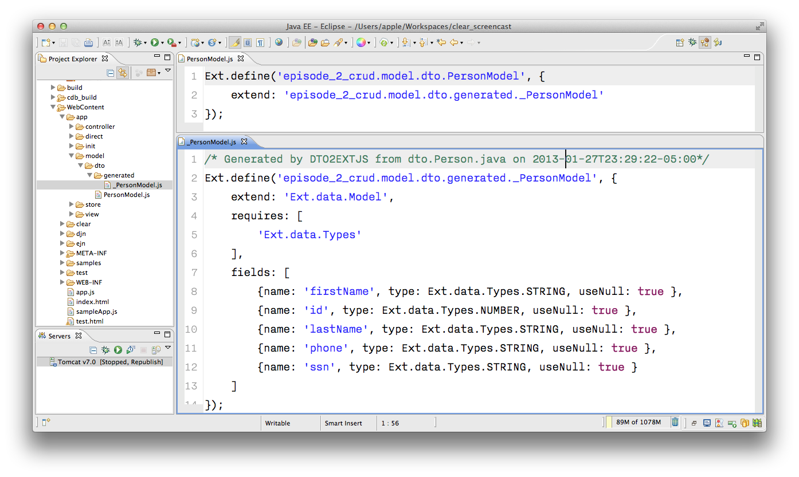Viewport: 799px width, 477px height.
Task: Toggle Link with Editor in Project Explorer
Action: point(123,73)
